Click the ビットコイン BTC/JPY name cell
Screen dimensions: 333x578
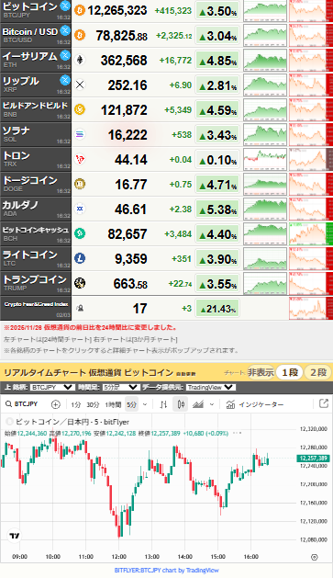36,10
